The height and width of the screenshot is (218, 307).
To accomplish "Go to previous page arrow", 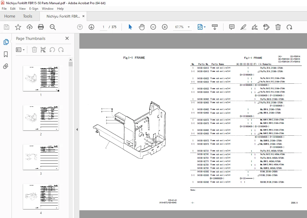I will [x=80, y=27].
